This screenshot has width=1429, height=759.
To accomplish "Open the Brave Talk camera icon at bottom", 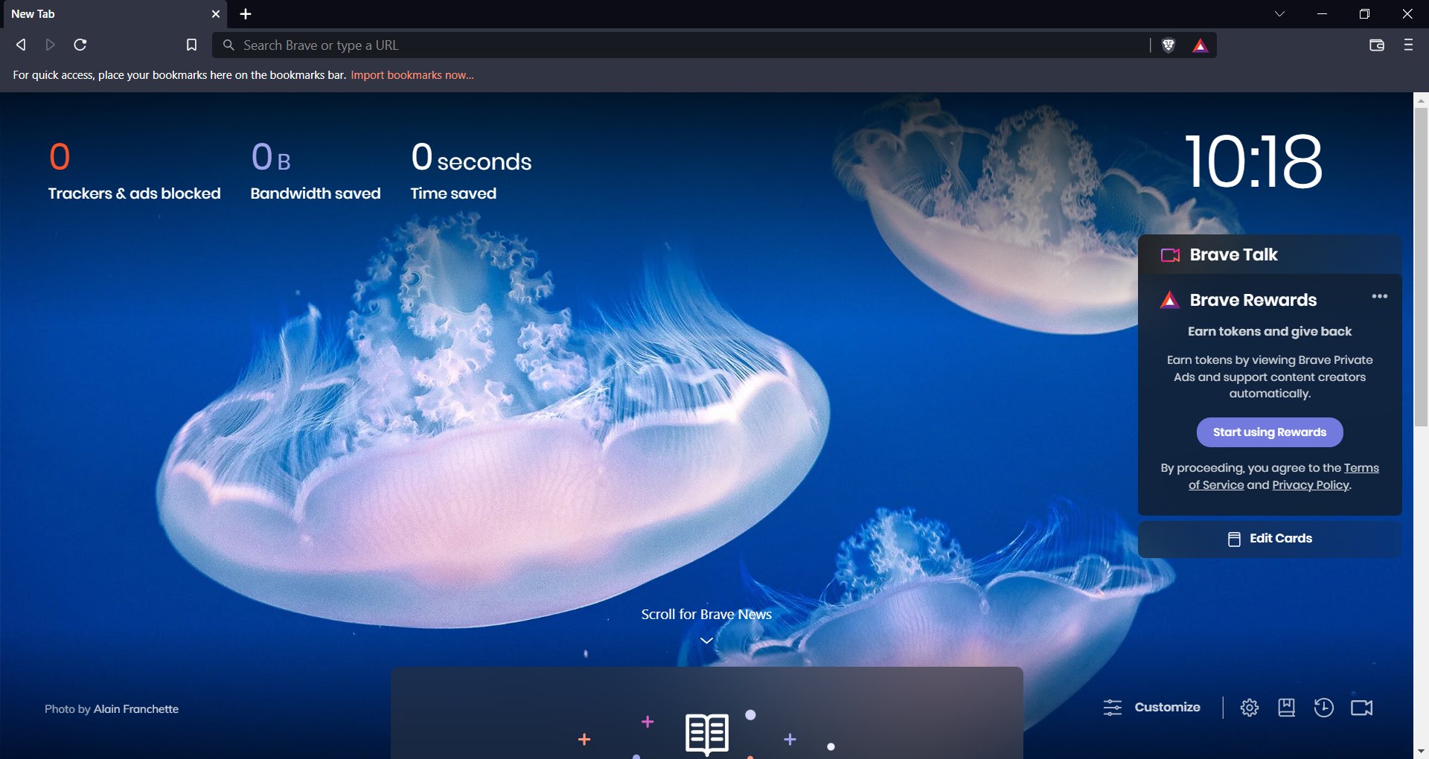I will 1362,708.
